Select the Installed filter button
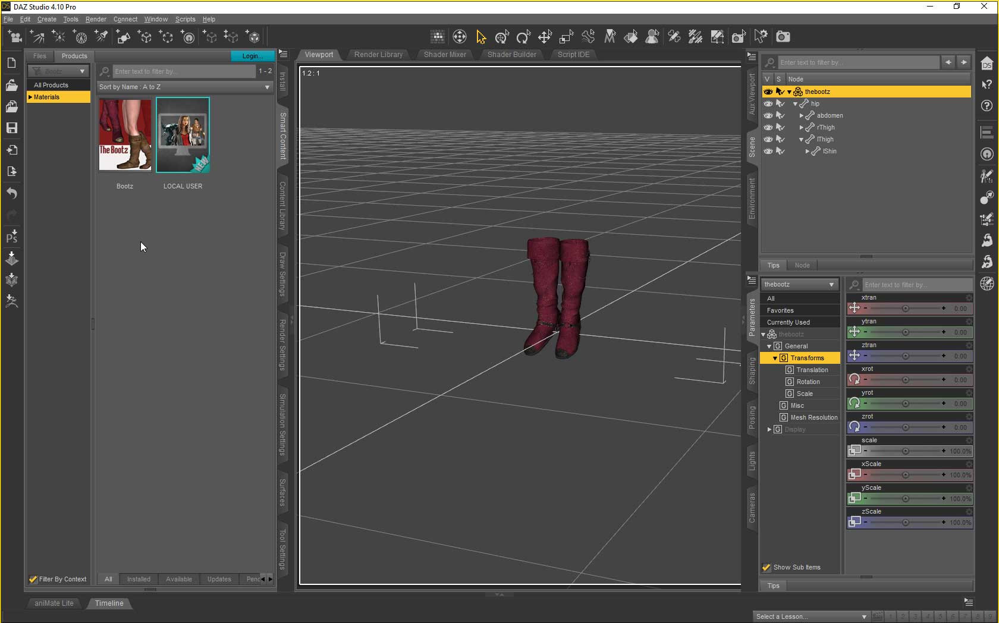 (x=139, y=579)
